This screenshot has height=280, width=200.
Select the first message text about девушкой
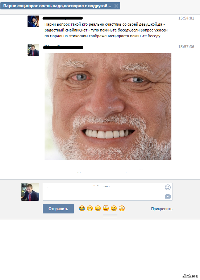(x=106, y=30)
